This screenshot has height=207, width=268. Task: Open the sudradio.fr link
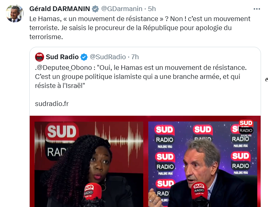(52, 104)
